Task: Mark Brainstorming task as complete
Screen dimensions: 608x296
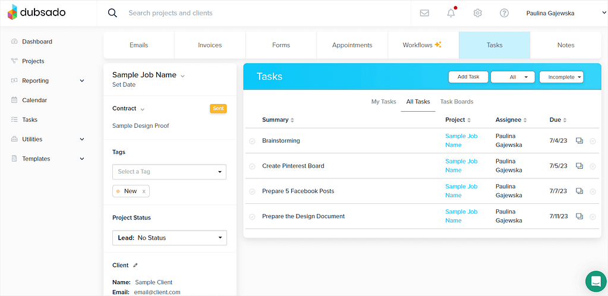Action: pyautogui.click(x=252, y=141)
